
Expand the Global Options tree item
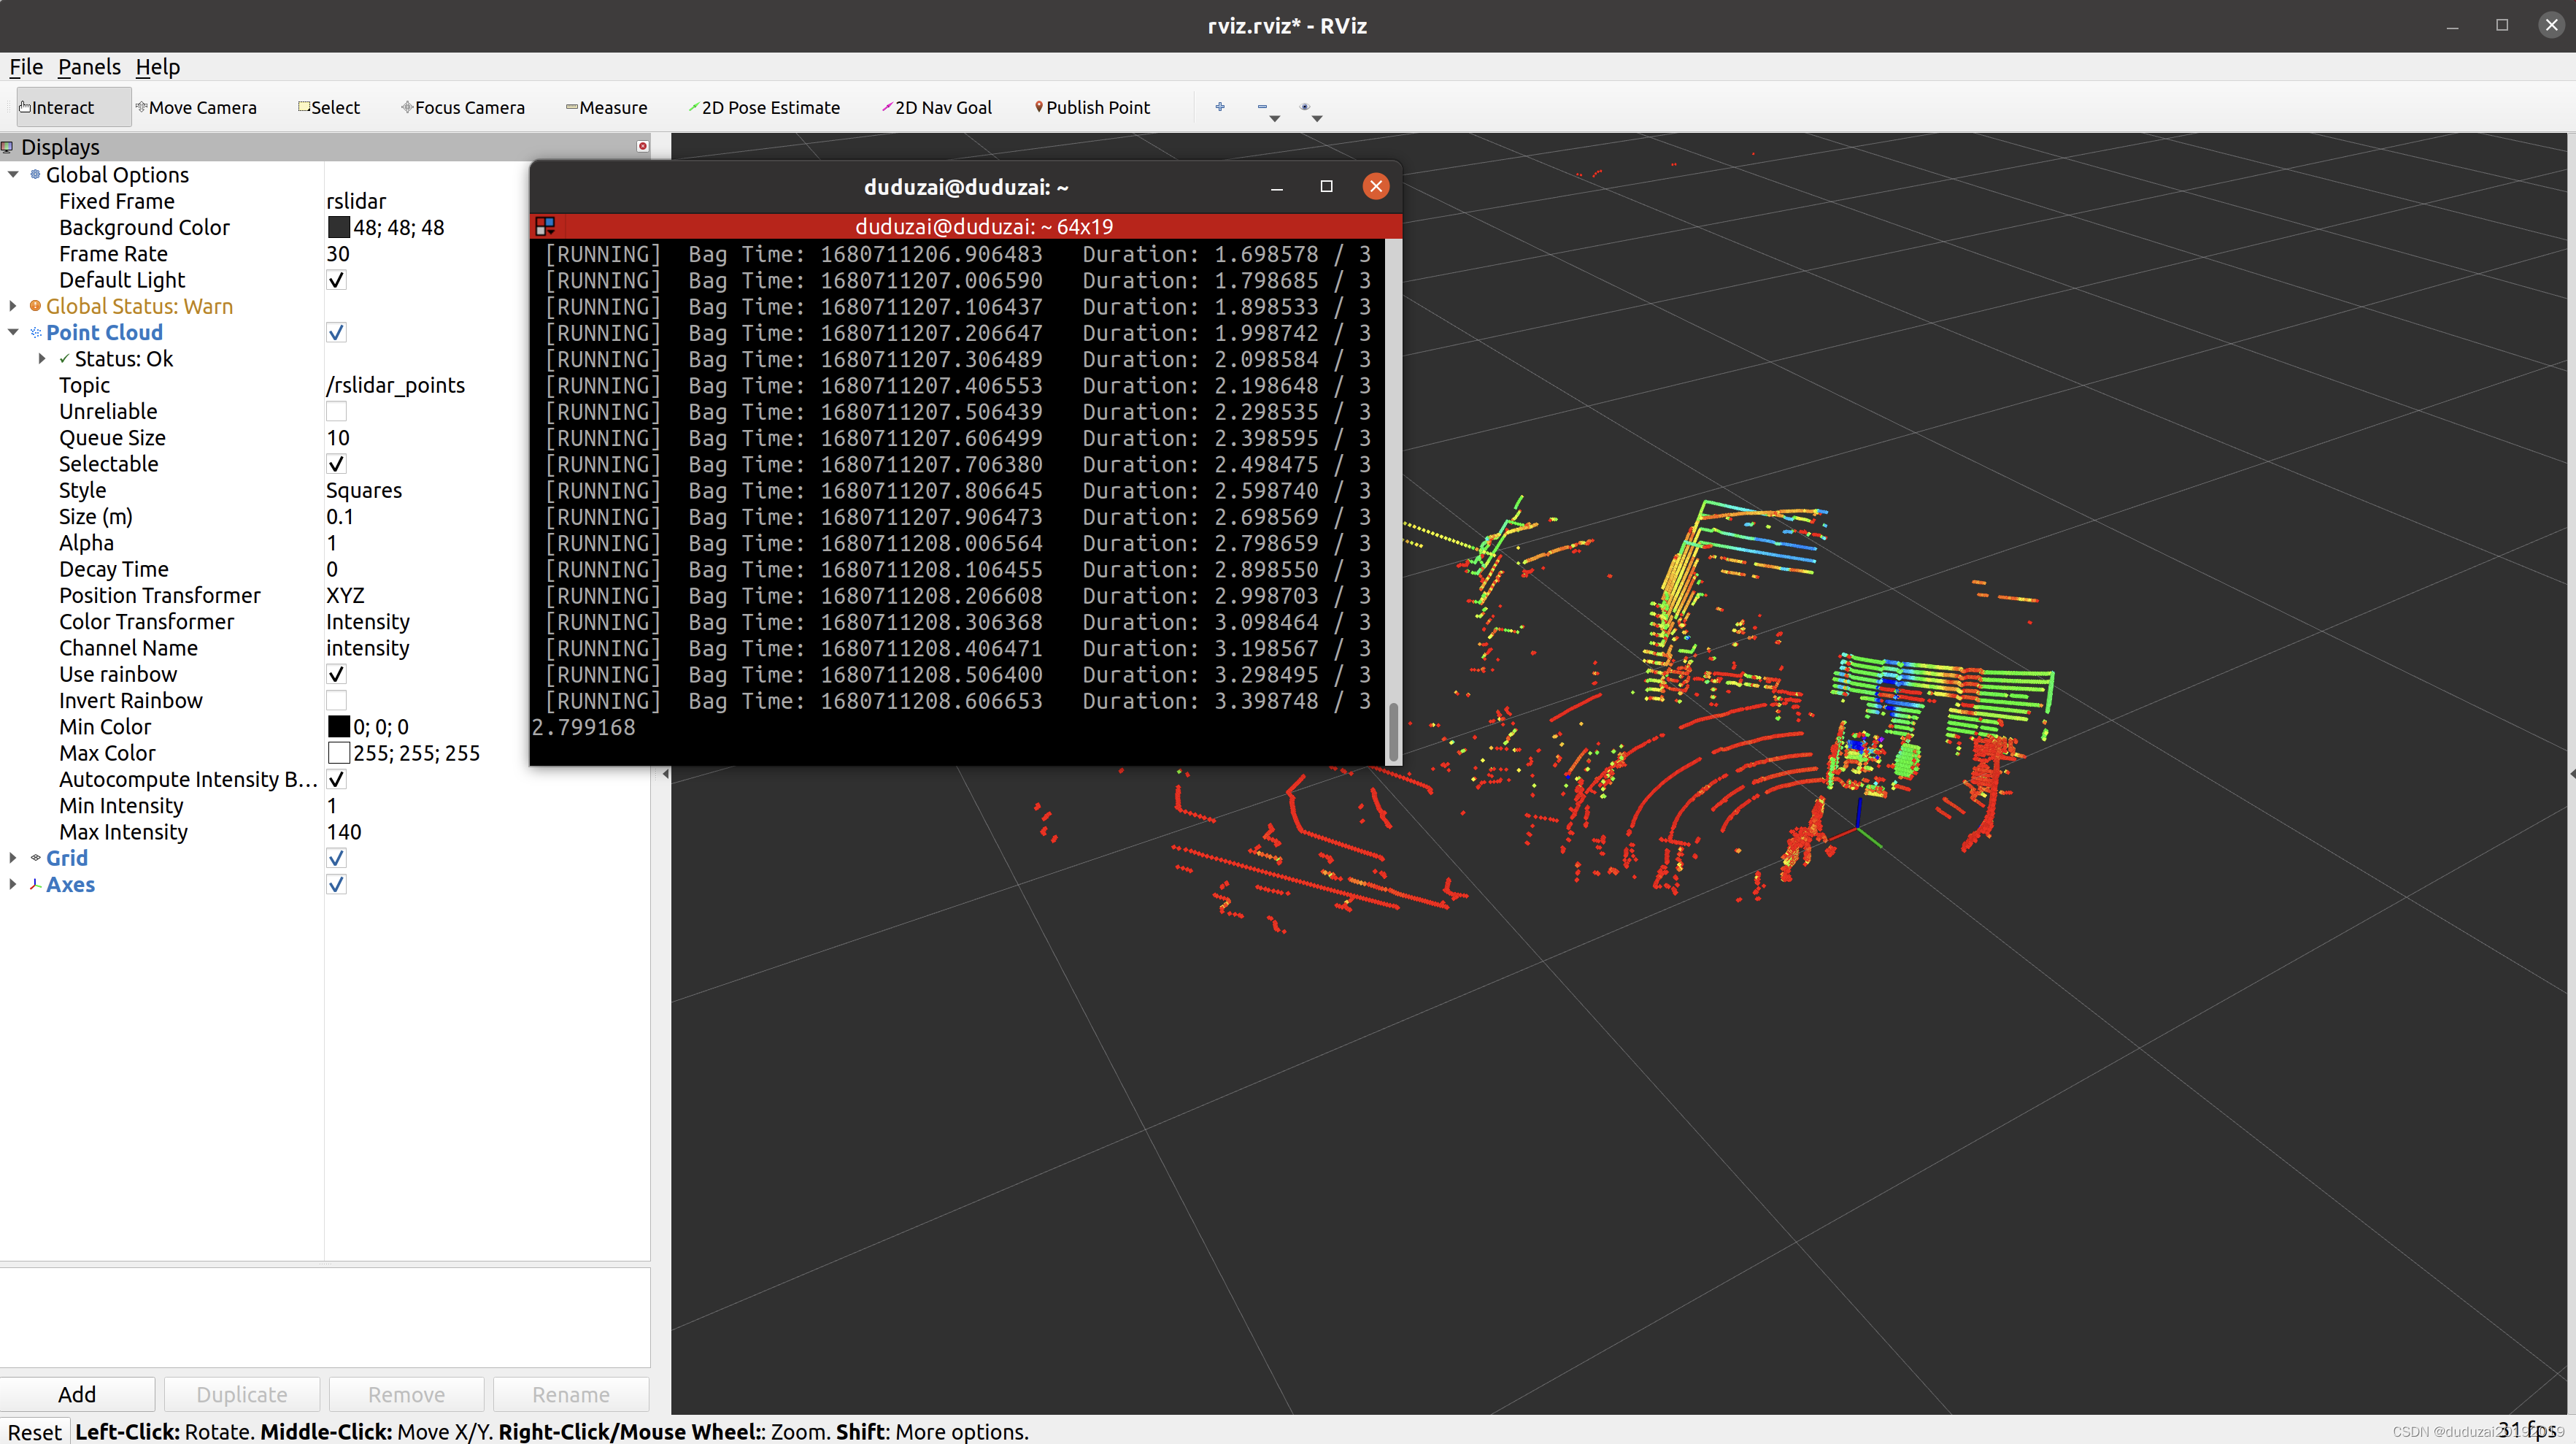14,174
